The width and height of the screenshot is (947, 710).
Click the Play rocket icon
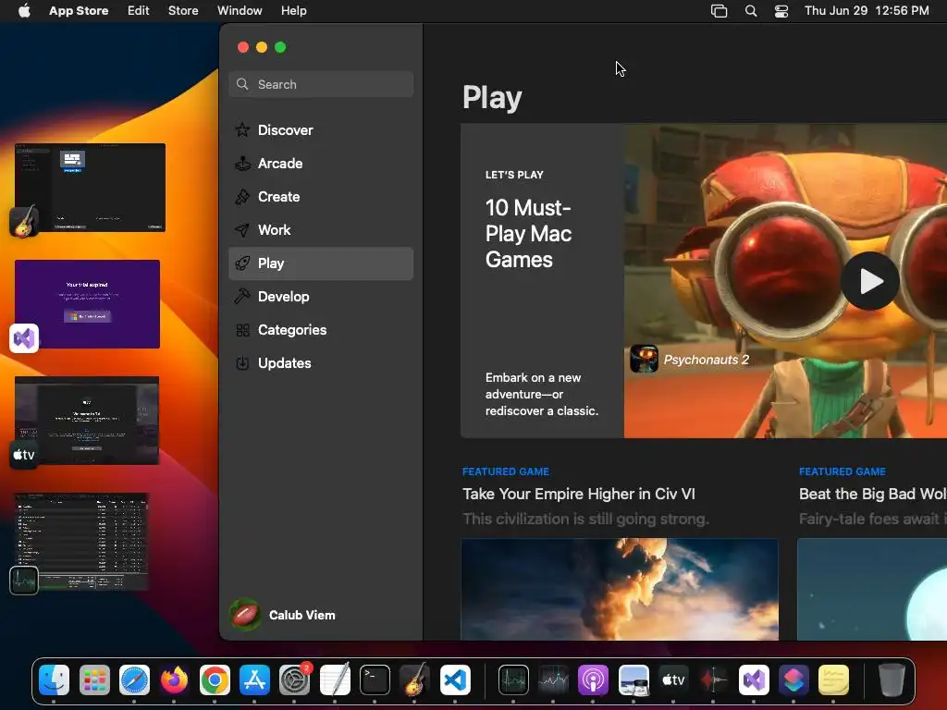(x=242, y=263)
